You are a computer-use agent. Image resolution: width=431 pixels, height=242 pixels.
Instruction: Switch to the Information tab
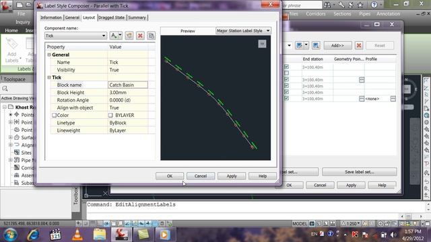click(51, 17)
